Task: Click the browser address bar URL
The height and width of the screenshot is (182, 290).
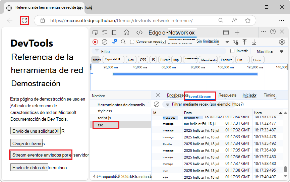Action: pos(121,20)
